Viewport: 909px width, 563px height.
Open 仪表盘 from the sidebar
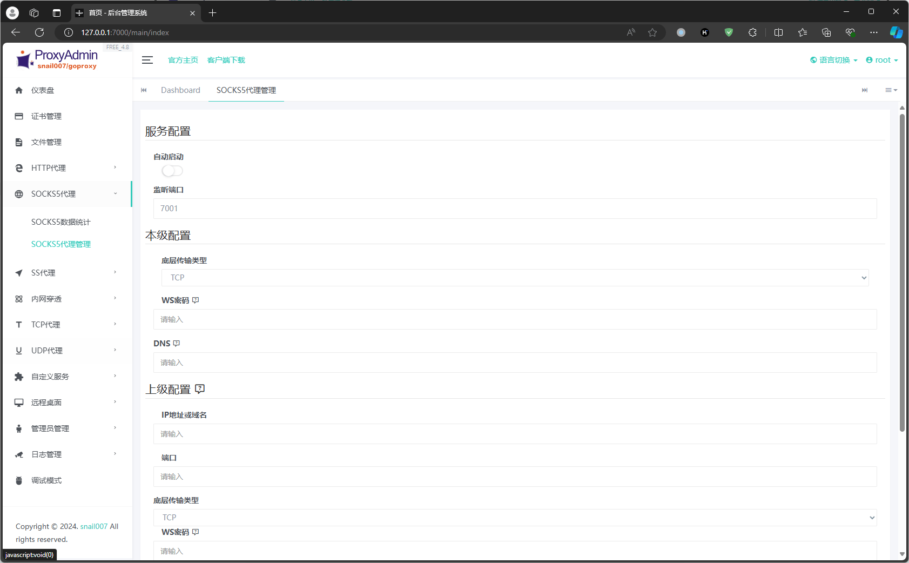43,90
